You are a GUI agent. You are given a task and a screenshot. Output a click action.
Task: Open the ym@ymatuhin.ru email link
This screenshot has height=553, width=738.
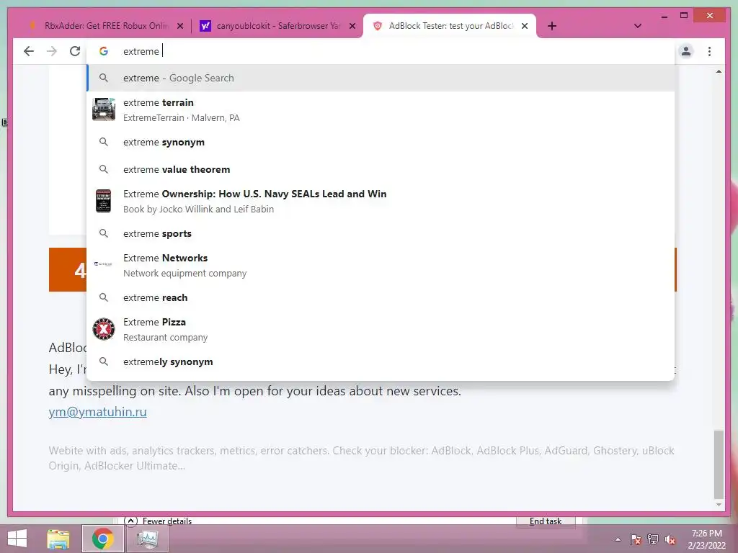(x=97, y=412)
